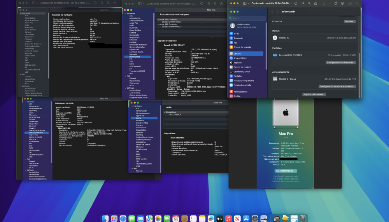
Task: Toggle sidebar in the left Preview window
Action: [34, 3]
